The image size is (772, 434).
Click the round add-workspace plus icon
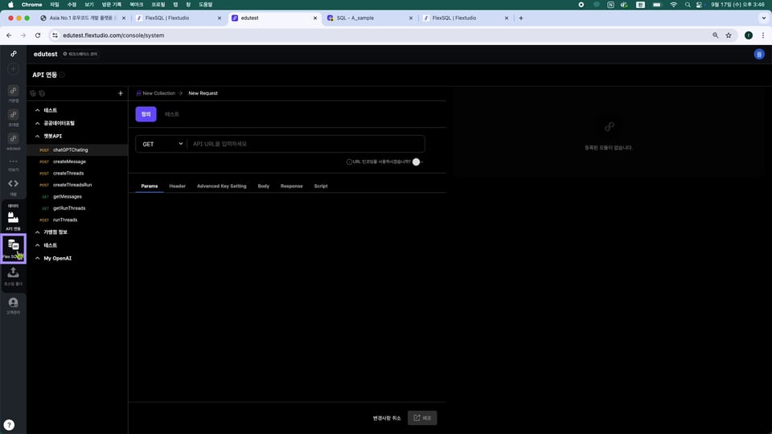[14, 69]
